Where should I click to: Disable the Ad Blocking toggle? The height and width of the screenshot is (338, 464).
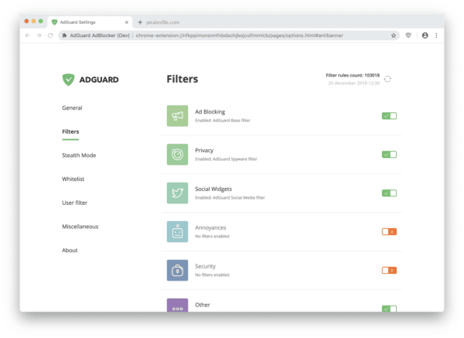[x=389, y=116]
